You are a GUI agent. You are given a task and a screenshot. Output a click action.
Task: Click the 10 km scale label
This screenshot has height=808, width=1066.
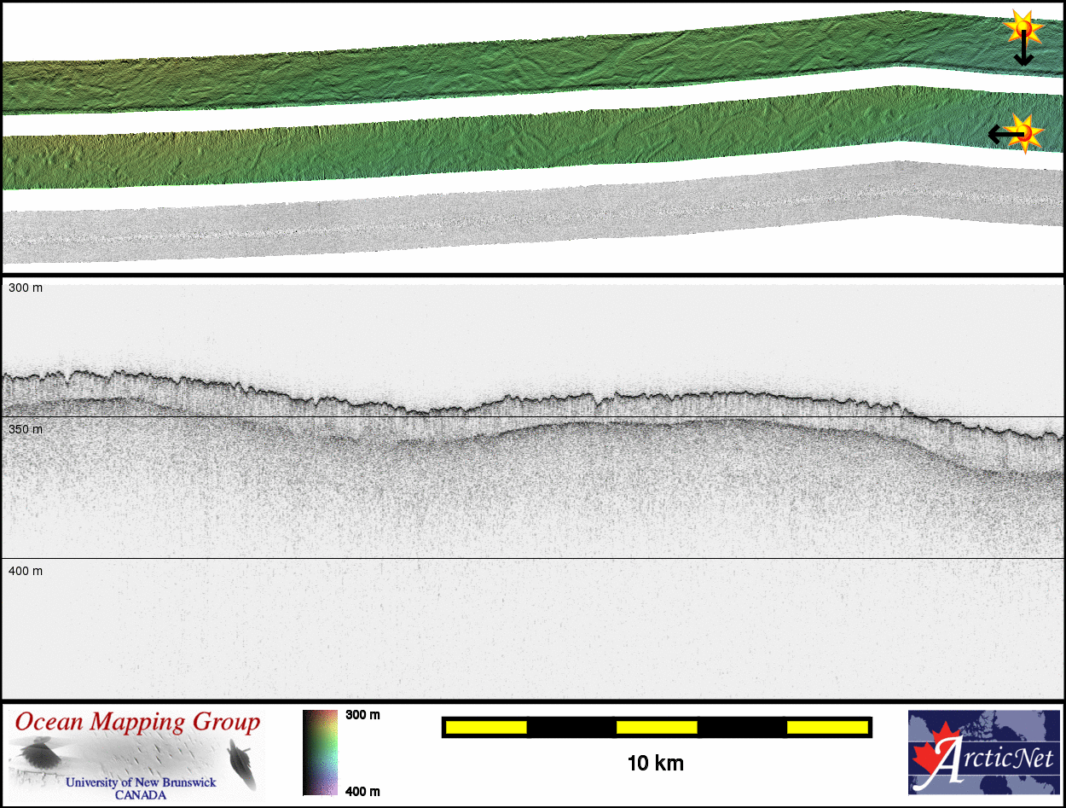(655, 764)
